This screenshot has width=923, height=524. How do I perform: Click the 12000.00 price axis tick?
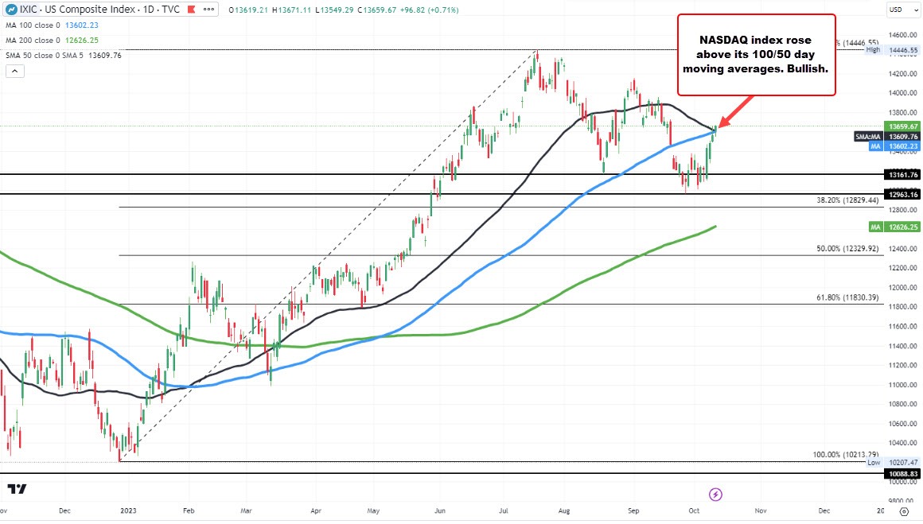pyautogui.click(x=903, y=288)
